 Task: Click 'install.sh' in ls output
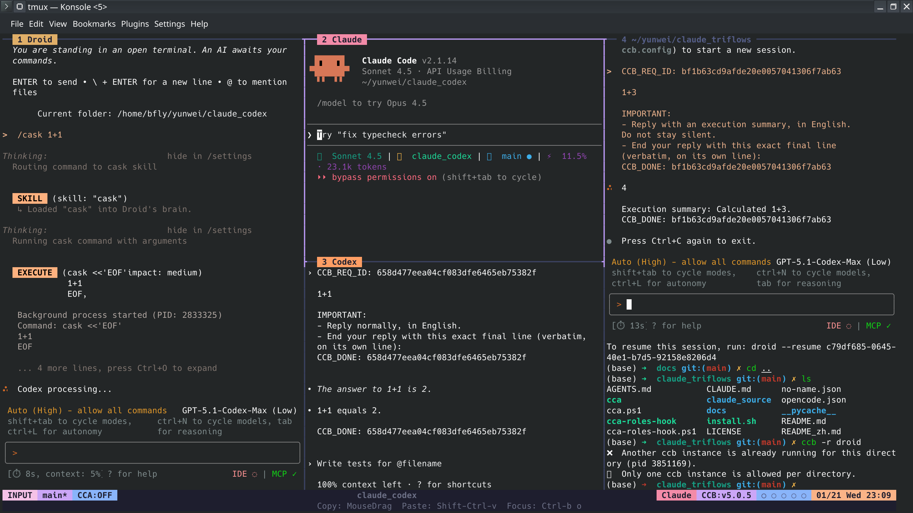click(731, 421)
